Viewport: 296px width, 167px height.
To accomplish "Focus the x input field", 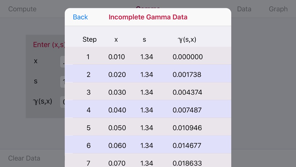I will point(62,62).
